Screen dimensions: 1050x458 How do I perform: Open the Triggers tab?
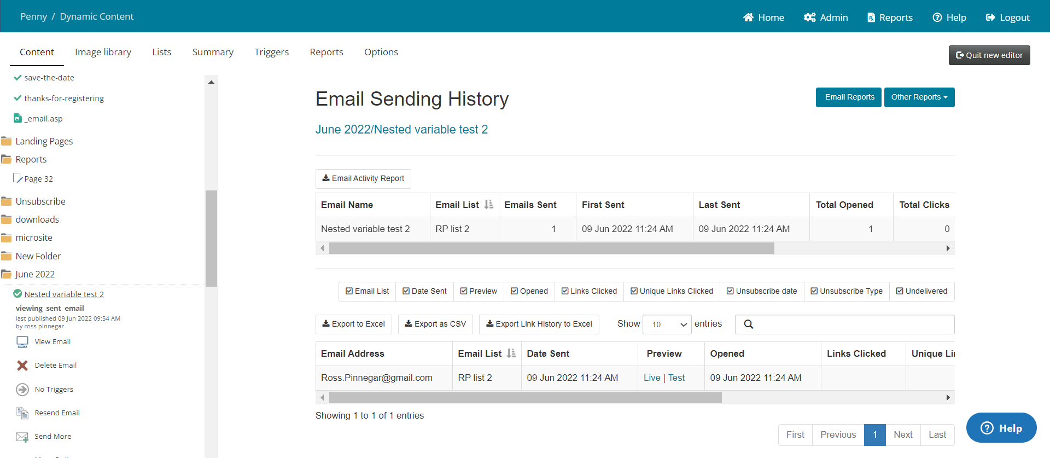[271, 52]
